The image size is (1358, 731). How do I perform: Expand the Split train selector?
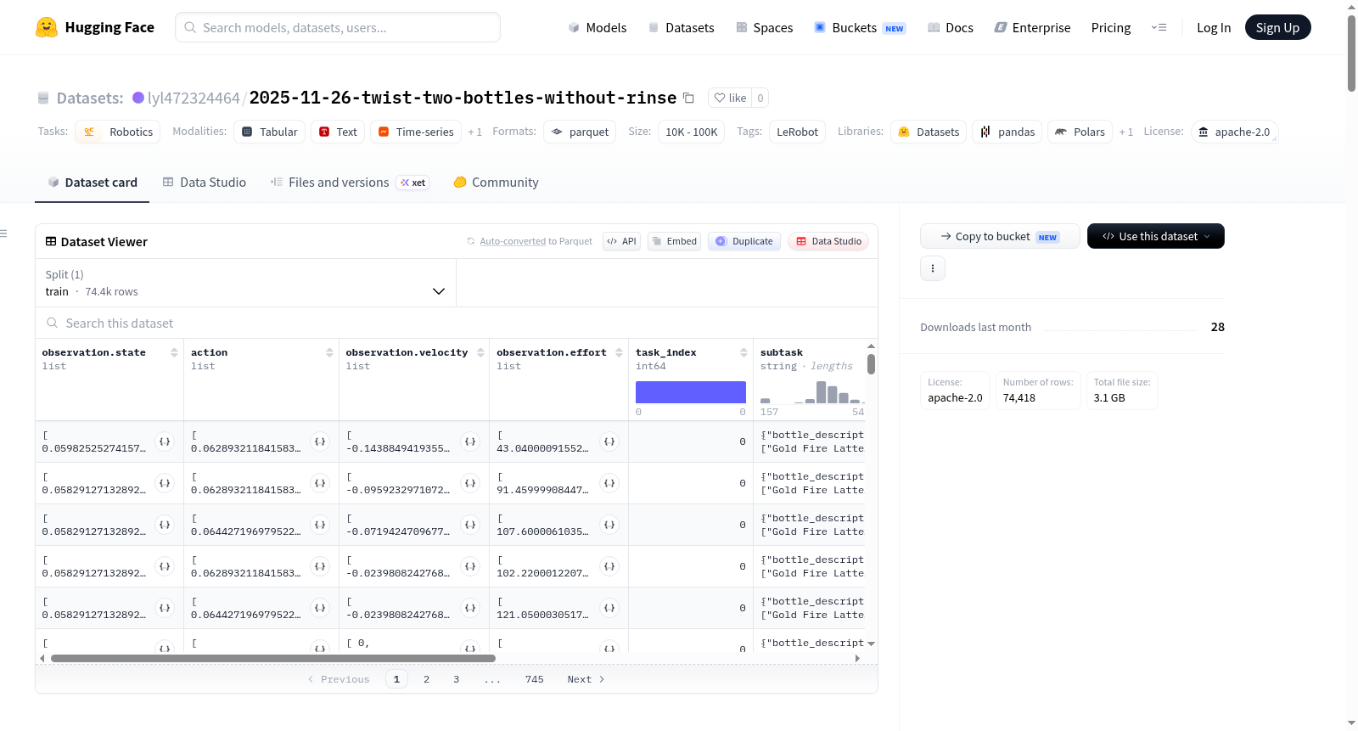[246, 283]
